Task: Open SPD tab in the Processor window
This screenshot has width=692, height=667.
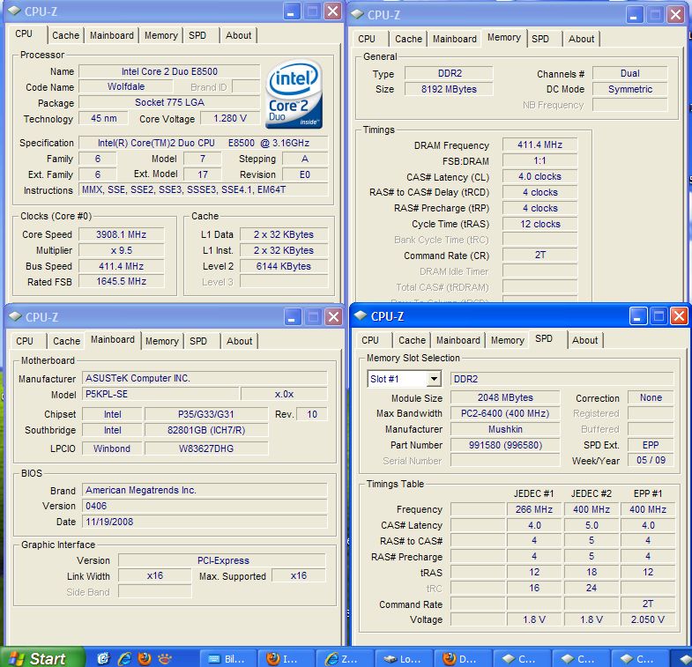Action: (x=197, y=35)
